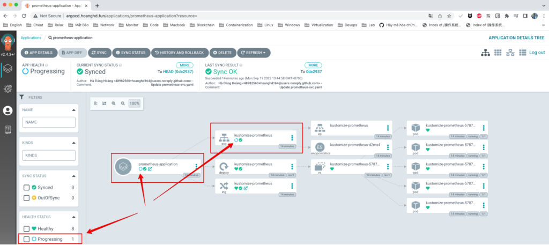Toggle Synced sync status checkbox
Image resolution: width=549 pixels, height=245 pixels.
point(27,188)
